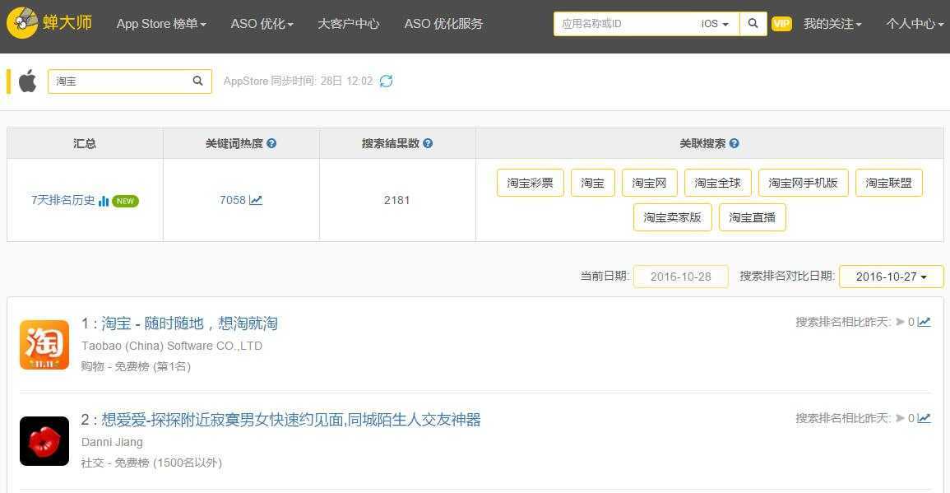Expand the 个人中心 dropdown menu
The image size is (950, 493).
pyautogui.click(x=913, y=26)
